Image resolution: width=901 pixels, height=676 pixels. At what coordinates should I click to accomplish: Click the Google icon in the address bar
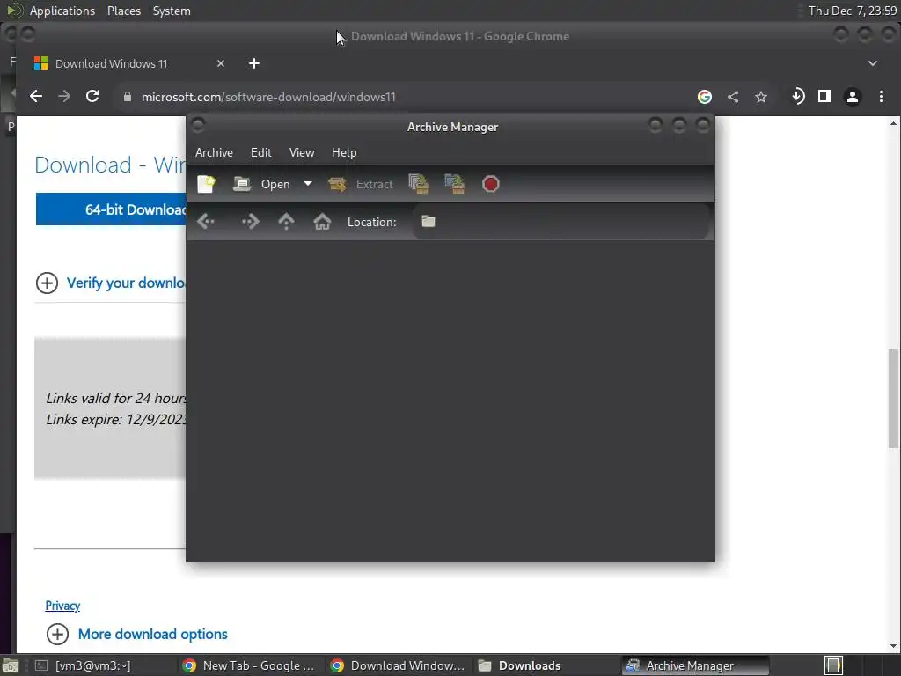(705, 97)
